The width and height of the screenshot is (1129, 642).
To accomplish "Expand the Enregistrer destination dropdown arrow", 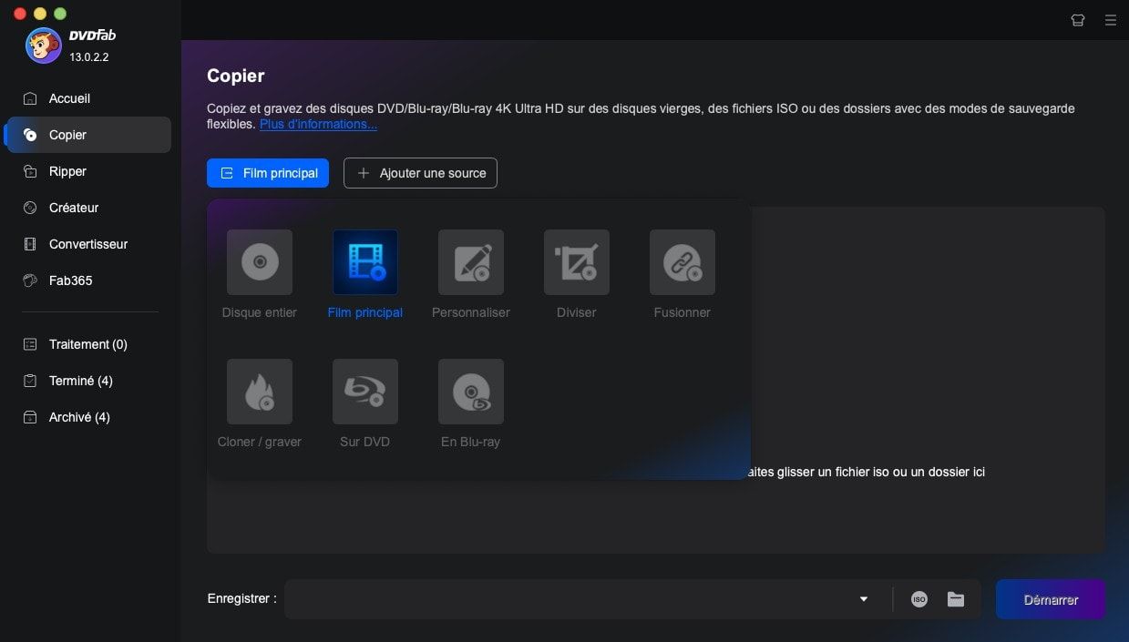I will pyautogui.click(x=864, y=599).
